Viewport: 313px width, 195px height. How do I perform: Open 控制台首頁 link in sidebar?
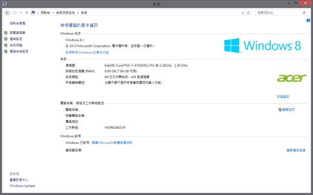point(18,23)
